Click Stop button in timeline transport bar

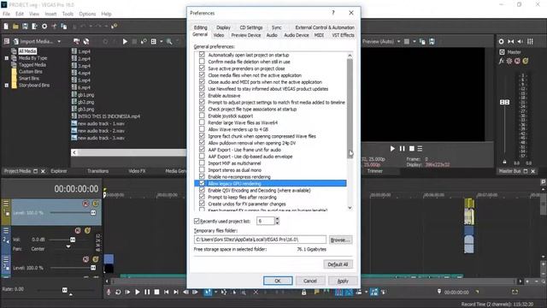coord(156,292)
